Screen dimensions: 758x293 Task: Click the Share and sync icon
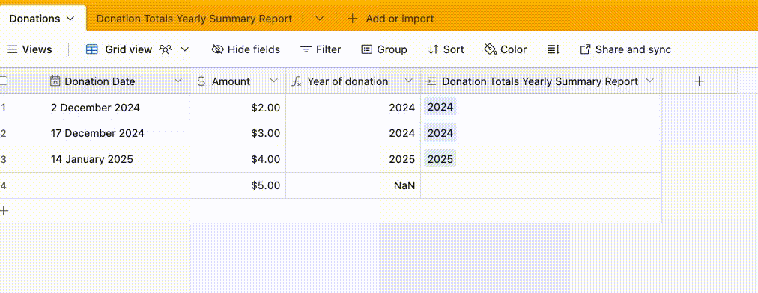tap(585, 49)
